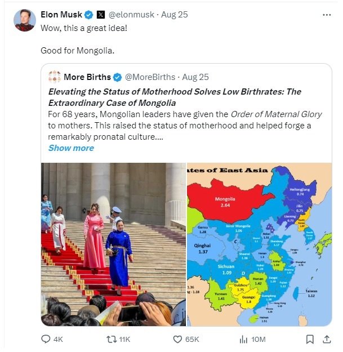343x352 pixels.
Task: Click the quoted tweet's bold italic headline
Action: (x=175, y=97)
